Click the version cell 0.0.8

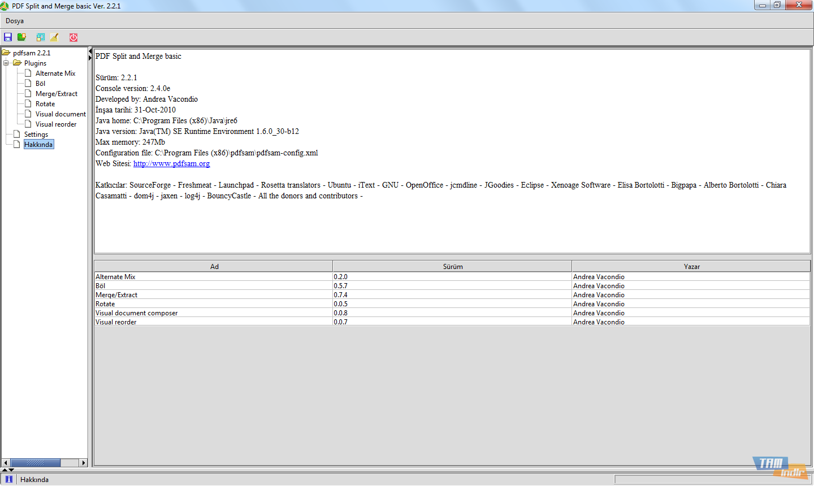tap(452, 313)
